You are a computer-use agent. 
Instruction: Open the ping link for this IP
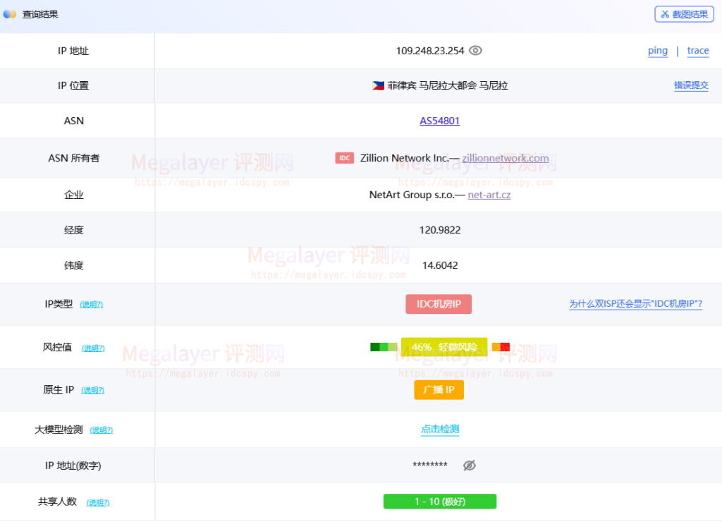658,50
